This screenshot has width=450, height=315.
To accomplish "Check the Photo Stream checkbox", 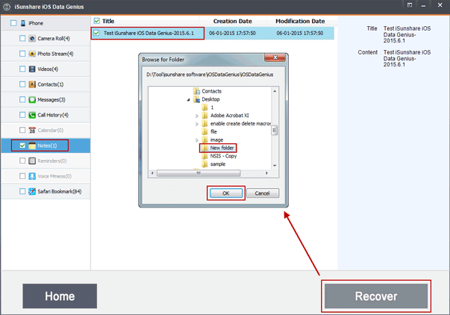I will (x=22, y=54).
